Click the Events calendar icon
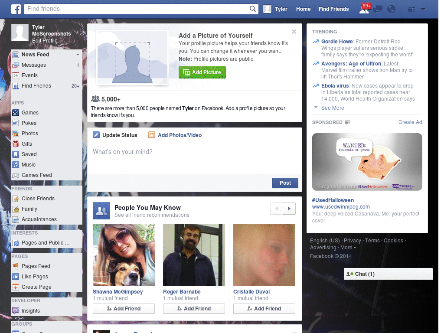The width and height of the screenshot is (444, 333). pos(16,75)
